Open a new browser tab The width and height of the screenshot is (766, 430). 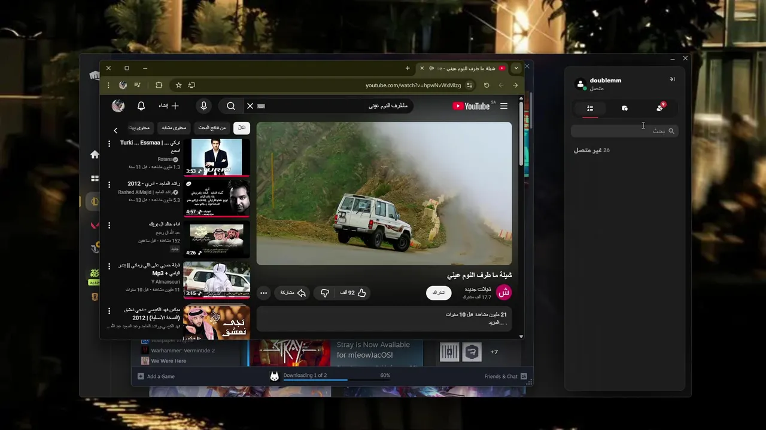point(408,68)
